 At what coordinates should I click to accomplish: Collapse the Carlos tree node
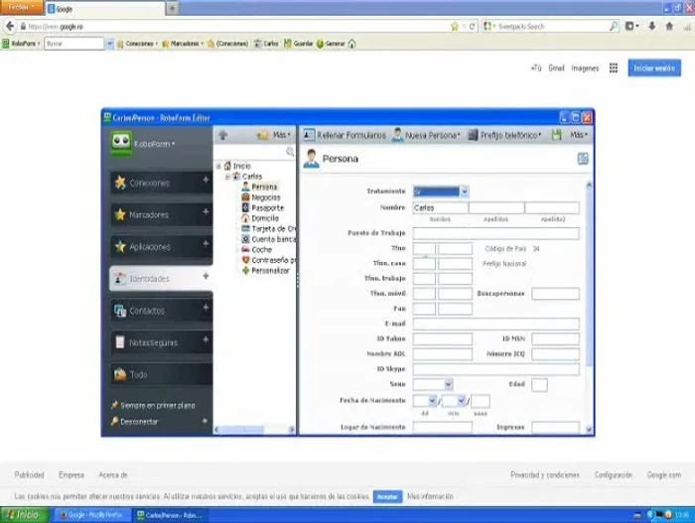click(x=227, y=176)
